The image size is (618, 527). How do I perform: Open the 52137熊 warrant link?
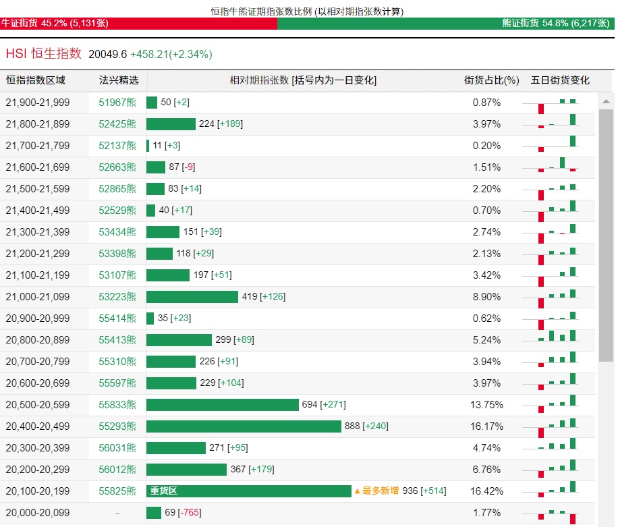[x=117, y=146]
